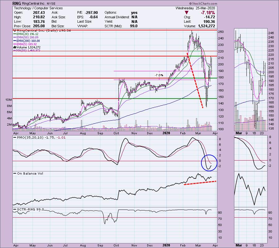This screenshot has height=248, width=279.
Task: Click the EMA(200) 168.08 legend entry
Action: pyautogui.click(x=26, y=41)
